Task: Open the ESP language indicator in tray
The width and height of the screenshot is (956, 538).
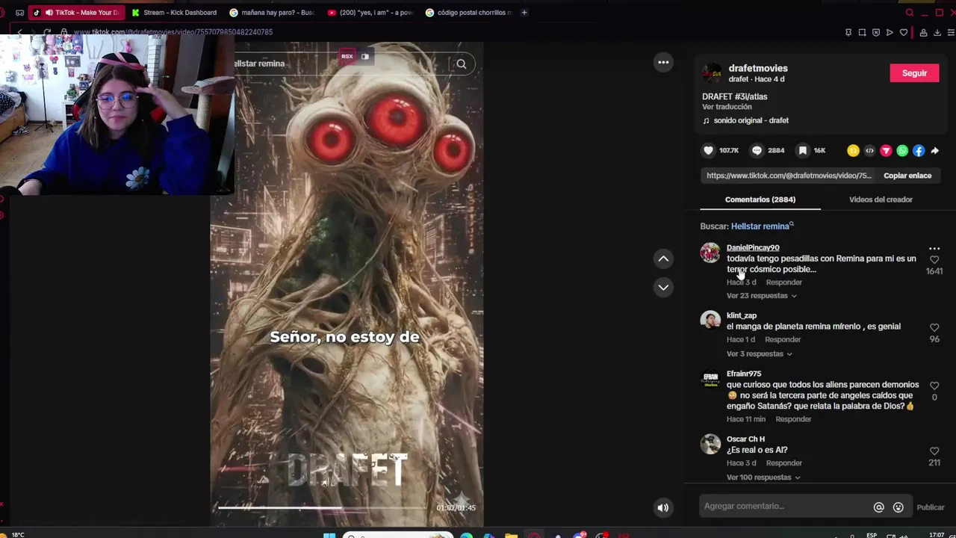Action: 872,535
